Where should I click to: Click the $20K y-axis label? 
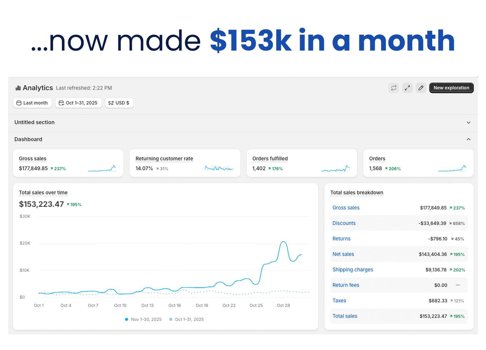25,243
